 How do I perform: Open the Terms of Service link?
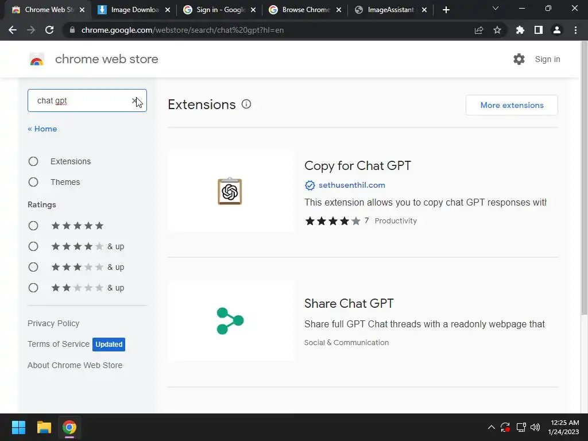tap(59, 344)
